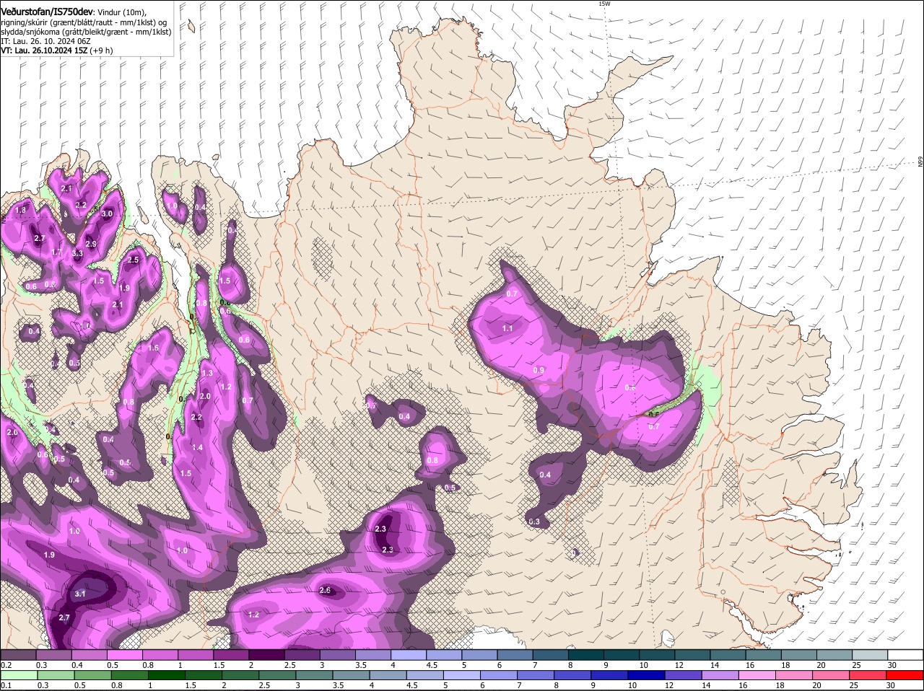This screenshot has width=924, height=691.
Task: Pick the upper legend swatch between 14 and 16
Action: pyautogui.click(x=728, y=655)
